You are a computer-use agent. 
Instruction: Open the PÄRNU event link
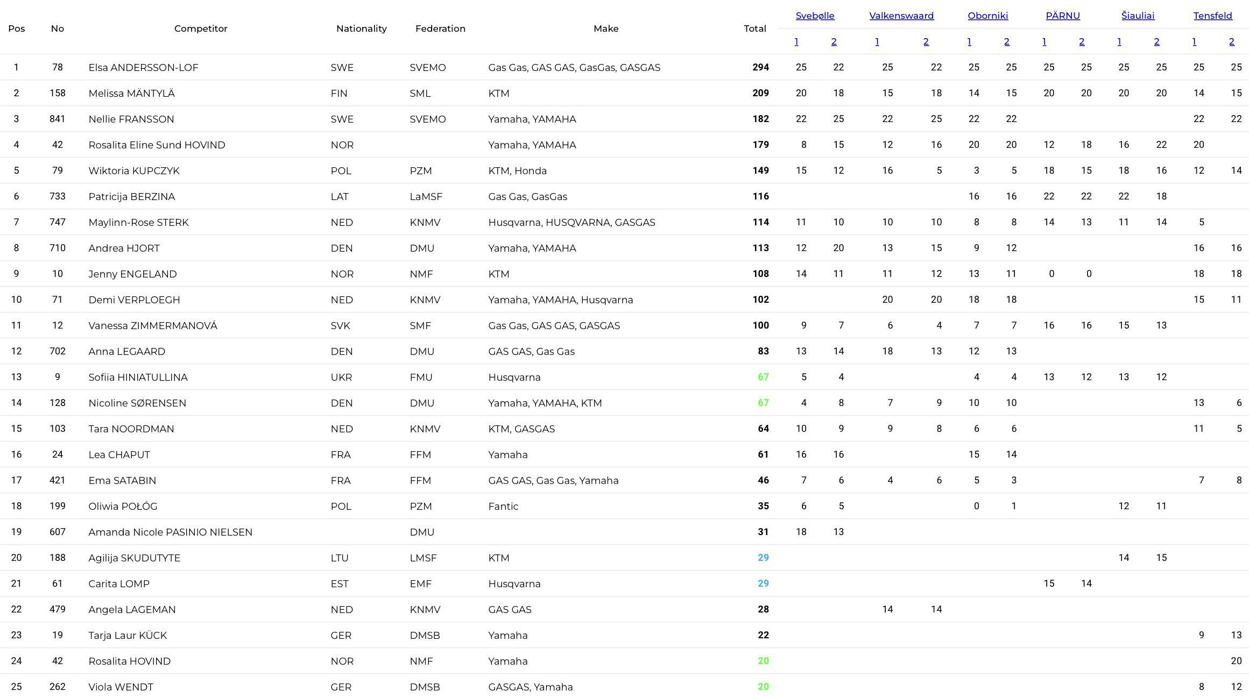(1063, 16)
